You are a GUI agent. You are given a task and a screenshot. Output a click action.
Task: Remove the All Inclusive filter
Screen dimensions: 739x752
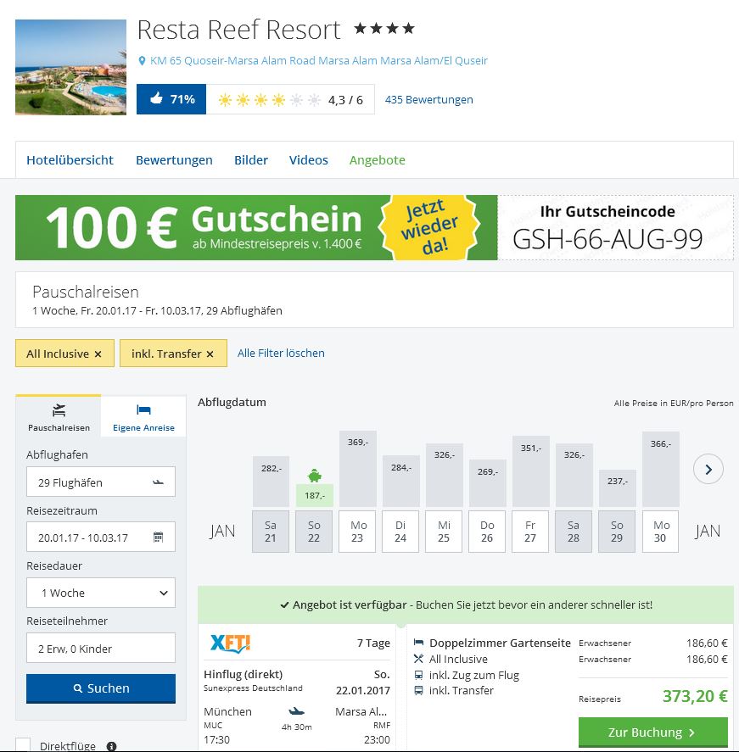[x=98, y=354]
